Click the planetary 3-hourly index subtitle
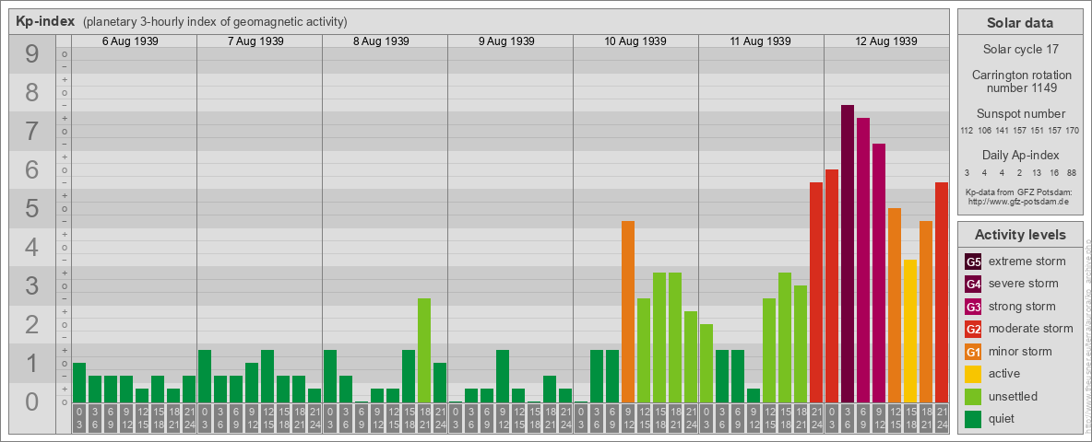This screenshot has width=1092, height=442. tap(215, 22)
